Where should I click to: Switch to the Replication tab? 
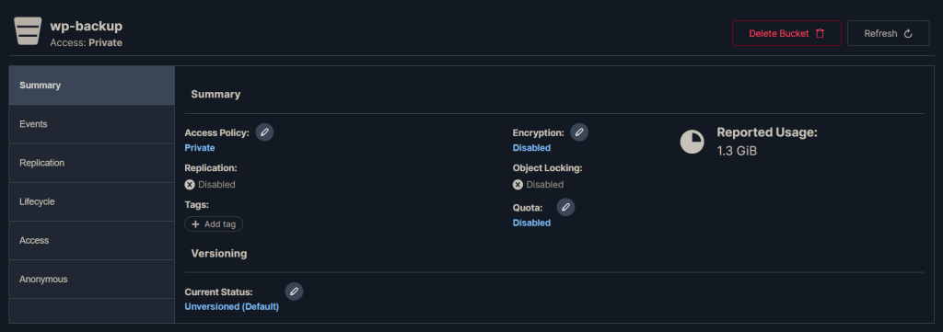(91, 163)
